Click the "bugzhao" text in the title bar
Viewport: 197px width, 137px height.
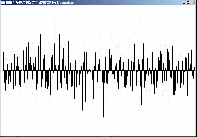point(67,2)
